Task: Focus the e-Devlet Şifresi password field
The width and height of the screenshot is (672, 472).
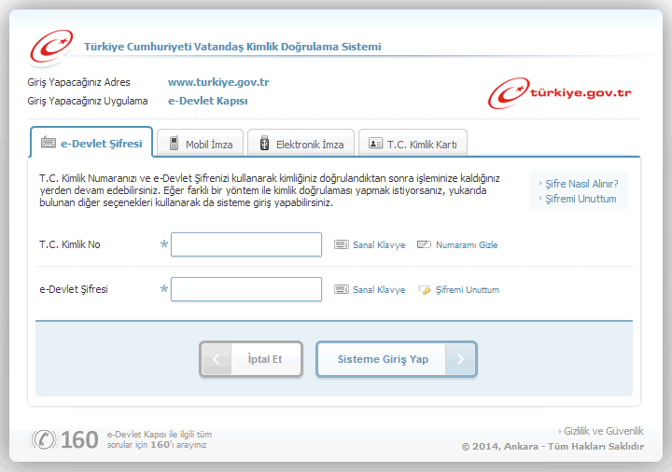Action: click(246, 289)
